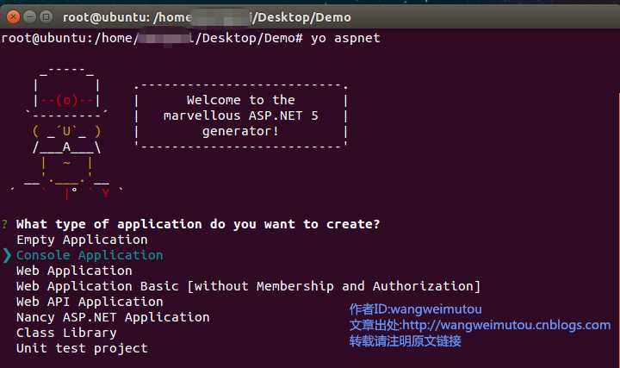Select Web API Application option

click(x=90, y=302)
